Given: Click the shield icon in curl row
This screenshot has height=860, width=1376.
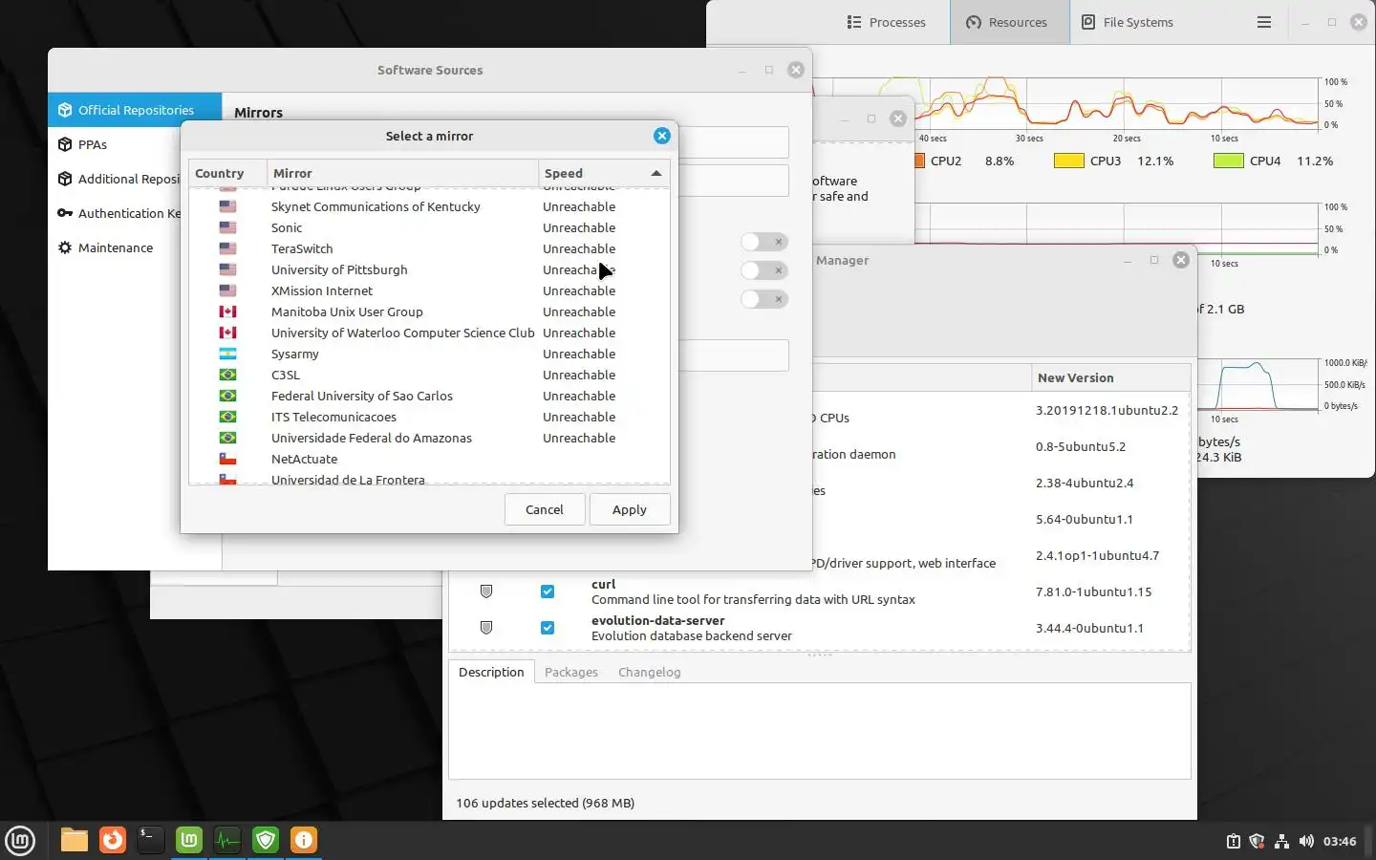Looking at the screenshot, I should (x=486, y=591).
